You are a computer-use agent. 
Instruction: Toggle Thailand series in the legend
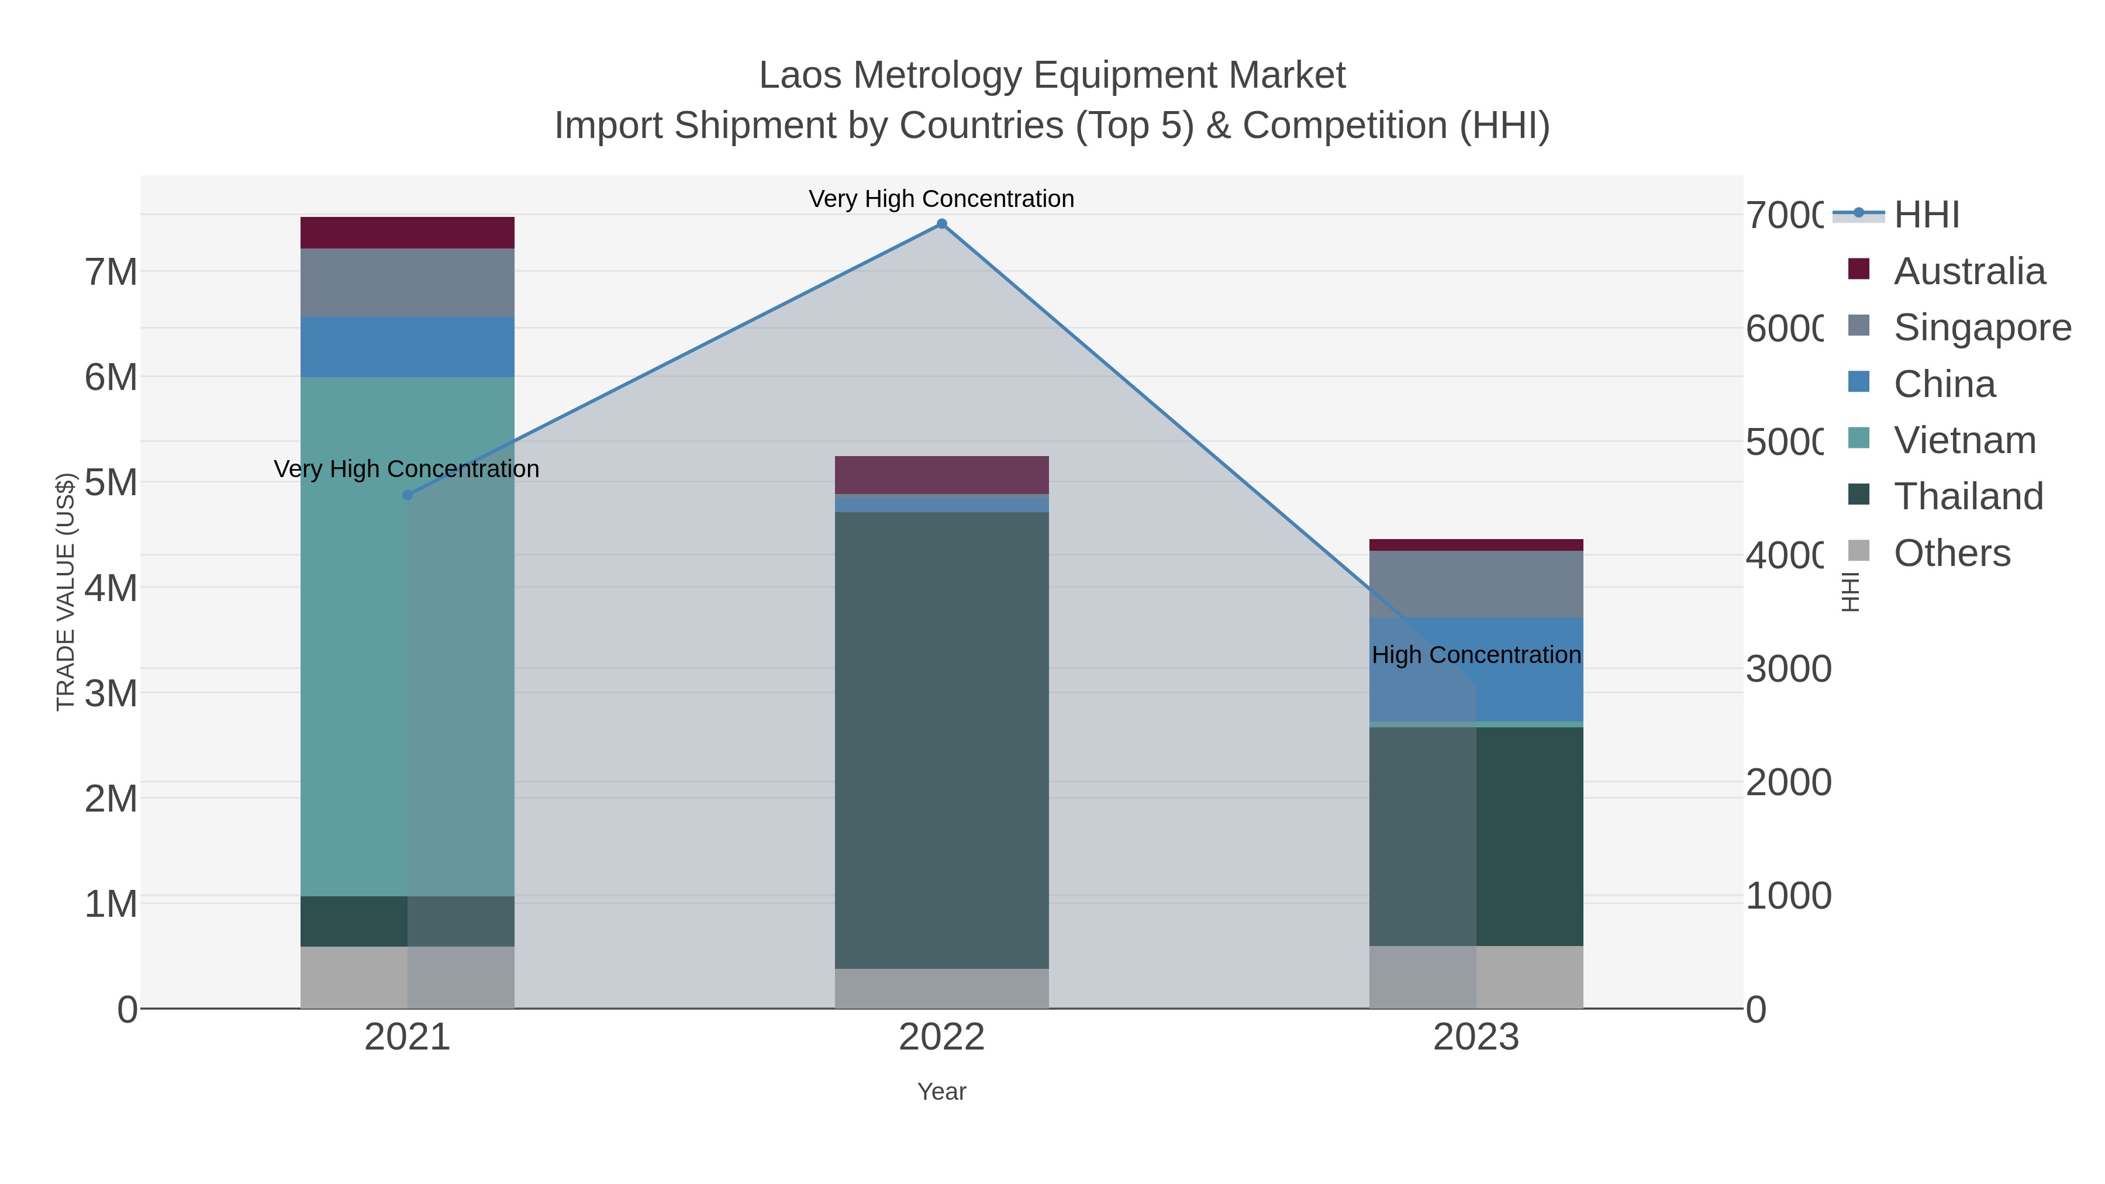pos(1945,497)
